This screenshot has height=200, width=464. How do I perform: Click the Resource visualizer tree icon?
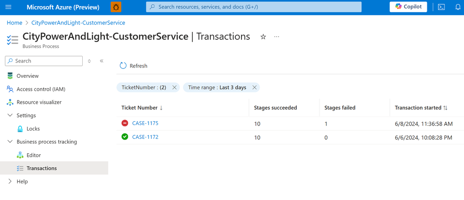(10, 102)
